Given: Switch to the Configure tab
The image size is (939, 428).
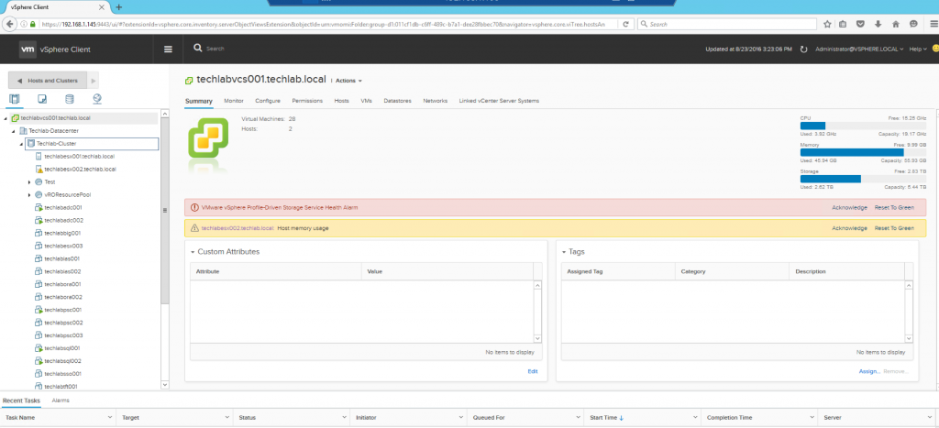Looking at the screenshot, I should [x=268, y=101].
